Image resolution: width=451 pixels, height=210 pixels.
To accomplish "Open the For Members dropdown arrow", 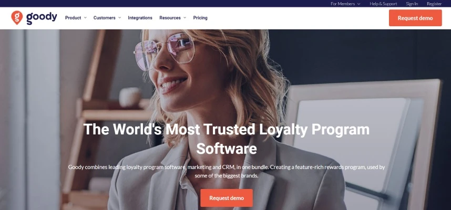I will pyautogui.click(x=358, y=4).
